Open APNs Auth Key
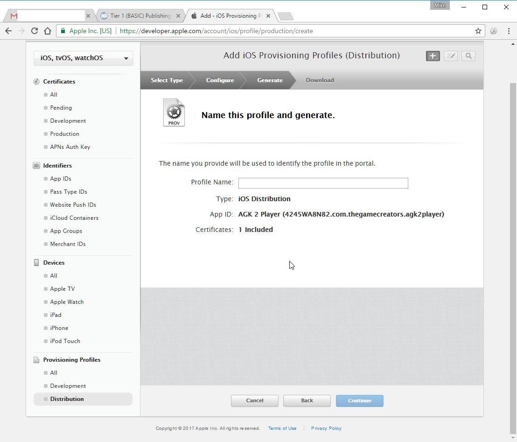 pyautogui.click(x=70, y=147)
